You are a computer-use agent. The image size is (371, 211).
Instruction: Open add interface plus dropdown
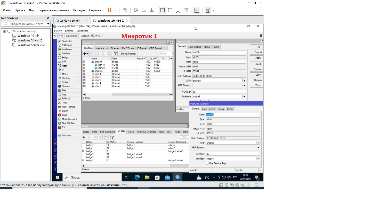(x=86, y=54)
